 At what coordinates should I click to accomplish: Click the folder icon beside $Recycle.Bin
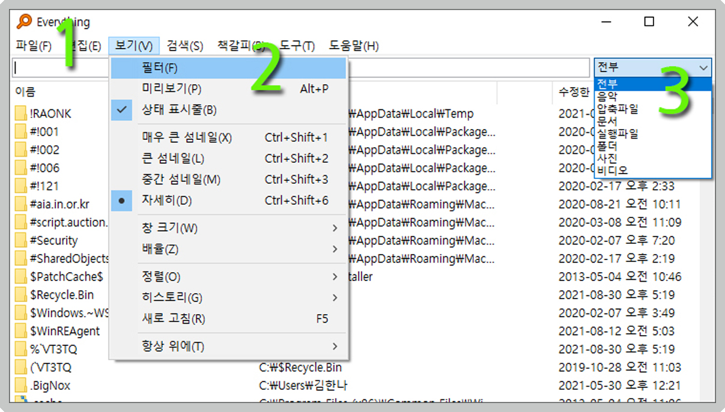point(21,295)
